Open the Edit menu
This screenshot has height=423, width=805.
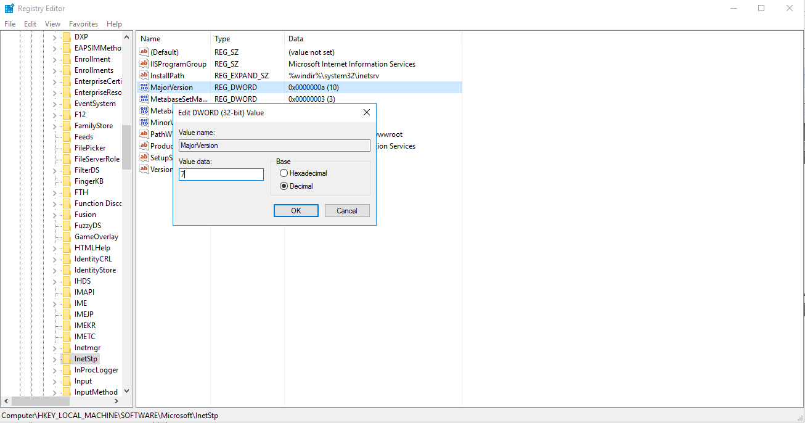click(30, 24)
